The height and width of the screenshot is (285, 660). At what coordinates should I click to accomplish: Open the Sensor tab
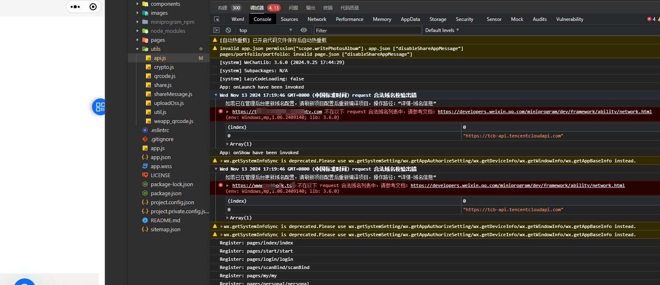[x=494, y=19]
